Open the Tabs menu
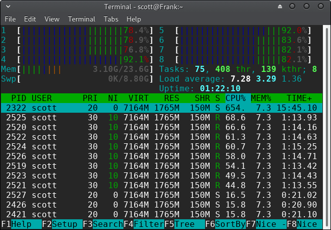 pyautogui.click(x=111, y=19)
